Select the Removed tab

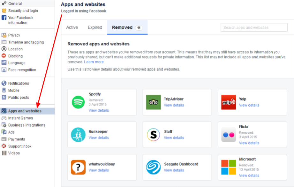(x=127, y=27)
